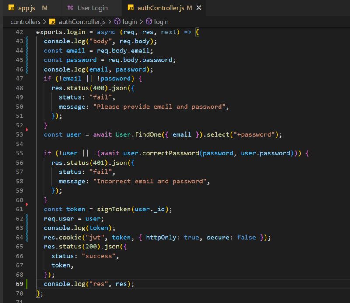Click the JS file icon in the breadcrumb bar

[x=51, y=21]
